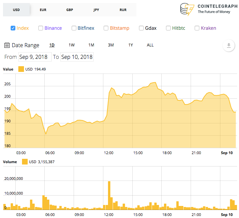Enable the Bitstamp exchange checkbox
239x218 pixels.
pos(106,28)
